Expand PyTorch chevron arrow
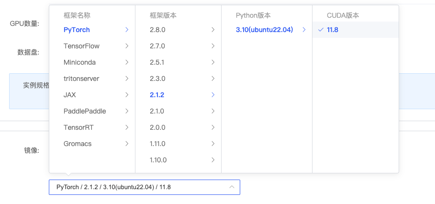 click(x=127, y=30)
